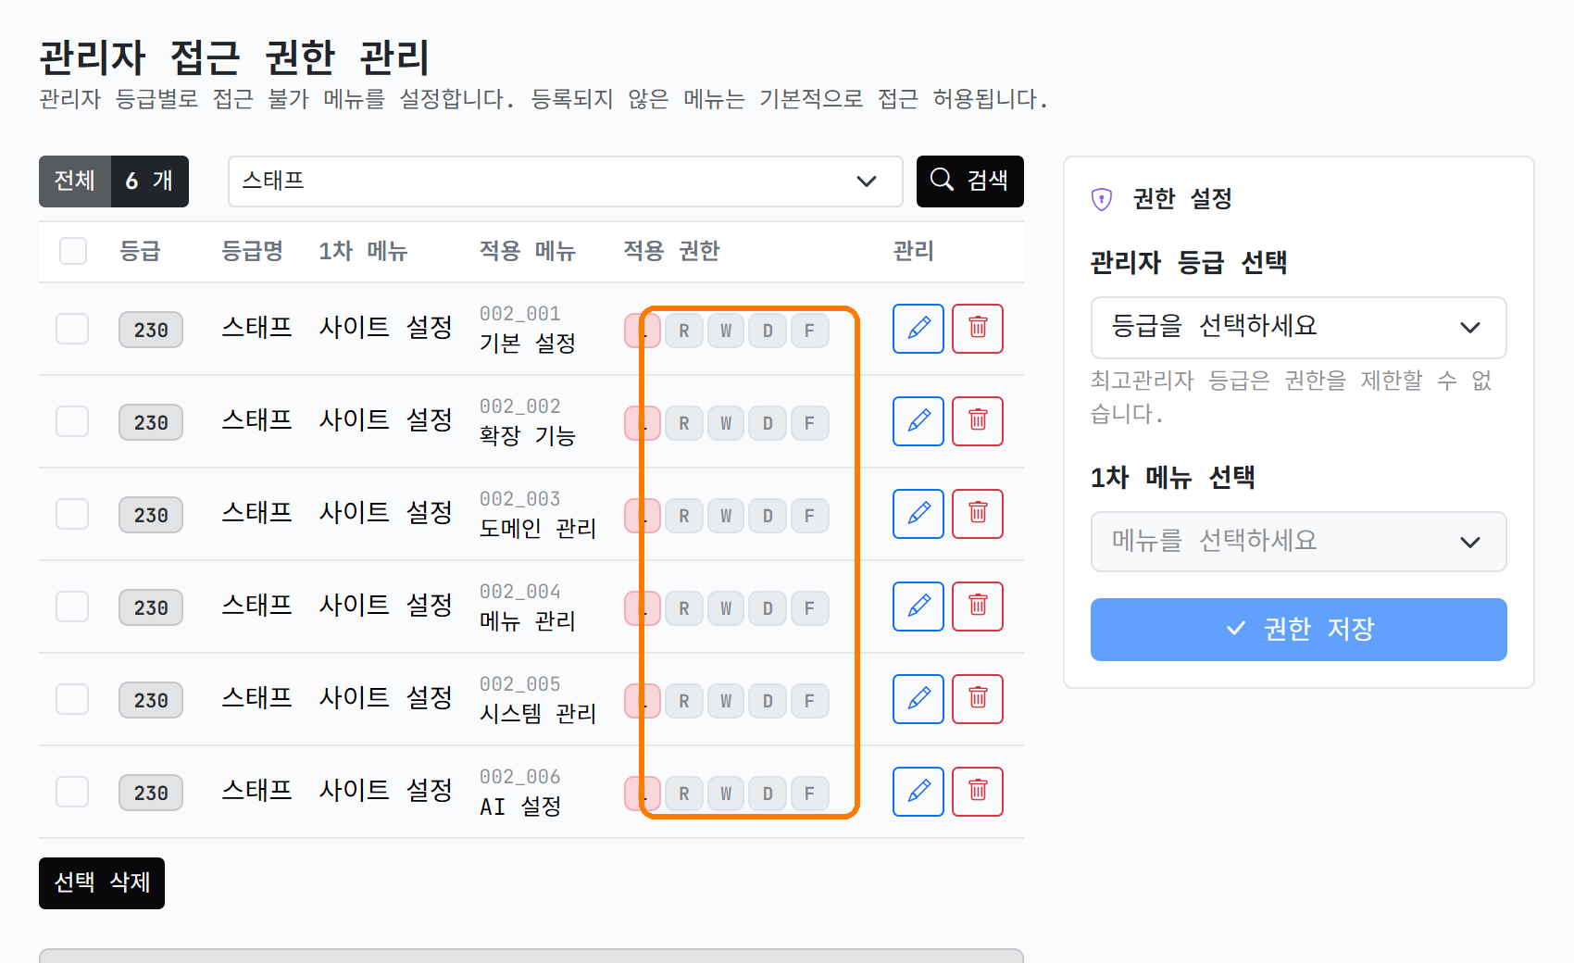Image resolution: width=1574 pixels, height=963 pixels.
Task: Delete the 002_004 메뉴 관리 row
Action: coord(978,607)
